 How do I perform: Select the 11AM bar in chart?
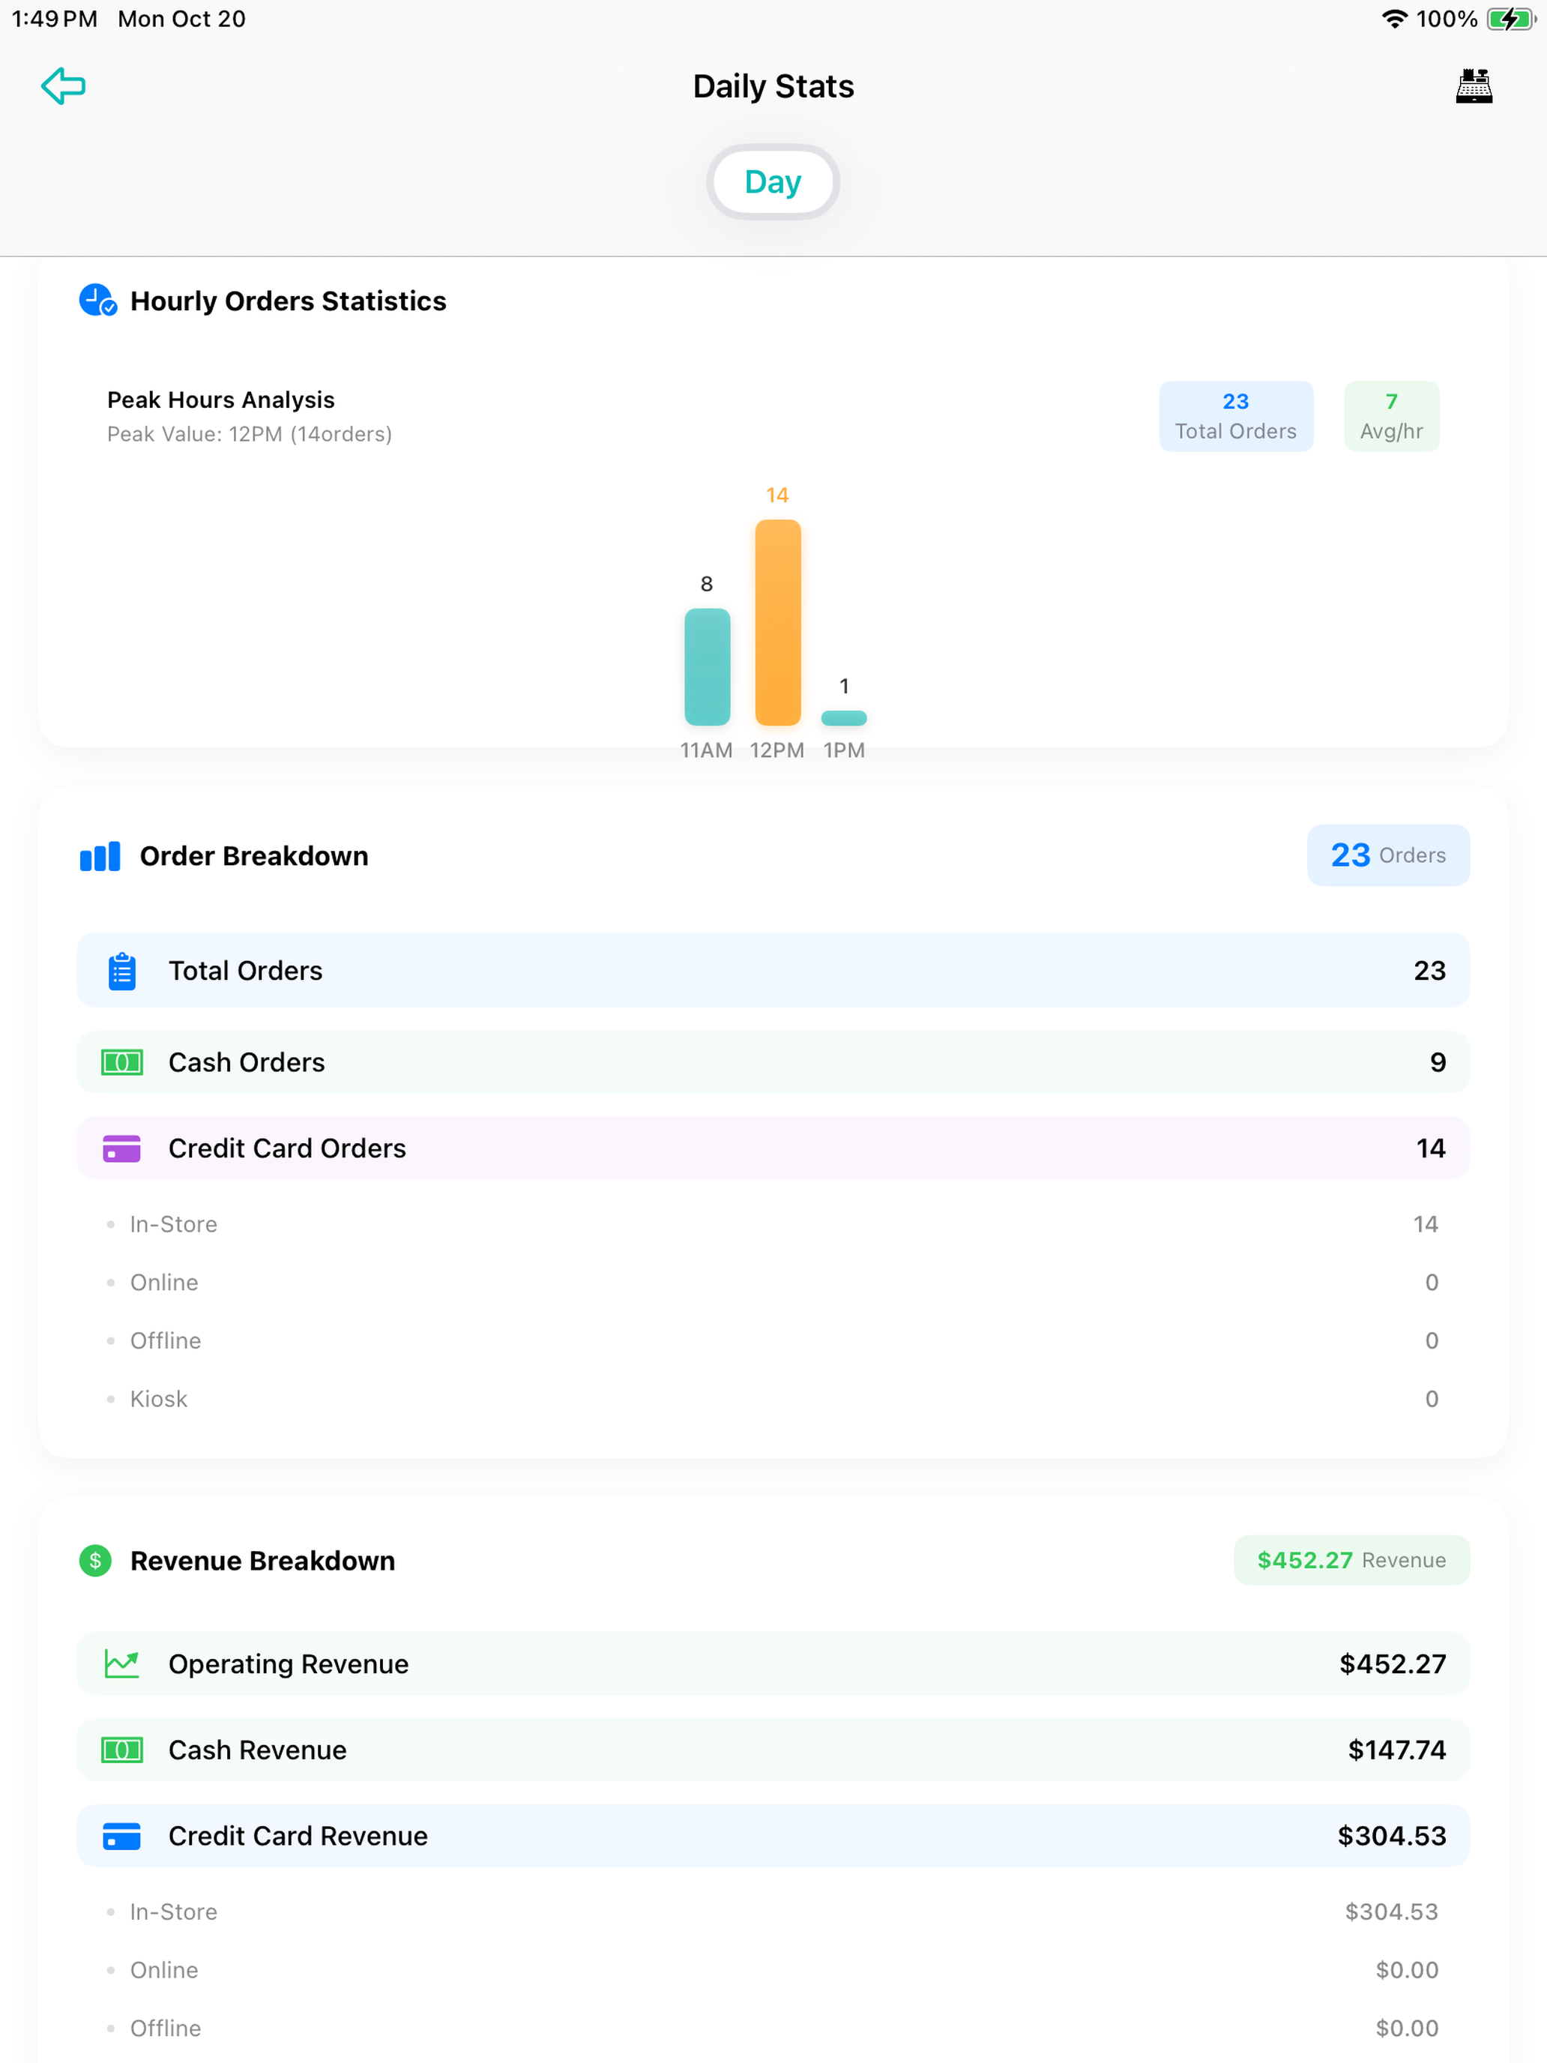[707, 667]
